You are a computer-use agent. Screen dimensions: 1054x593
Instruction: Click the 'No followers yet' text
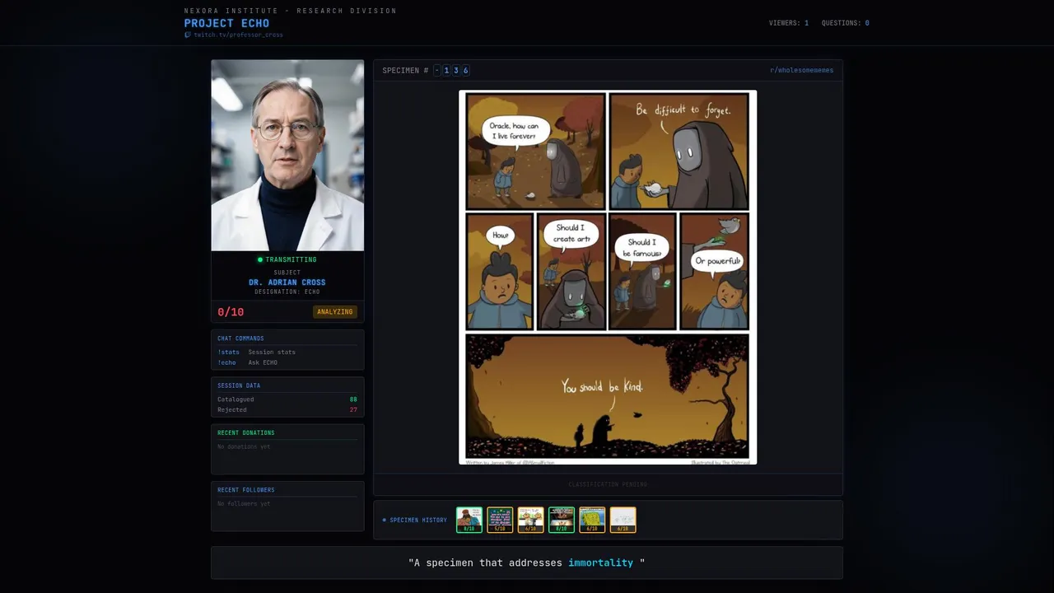[x=244, y=503]
